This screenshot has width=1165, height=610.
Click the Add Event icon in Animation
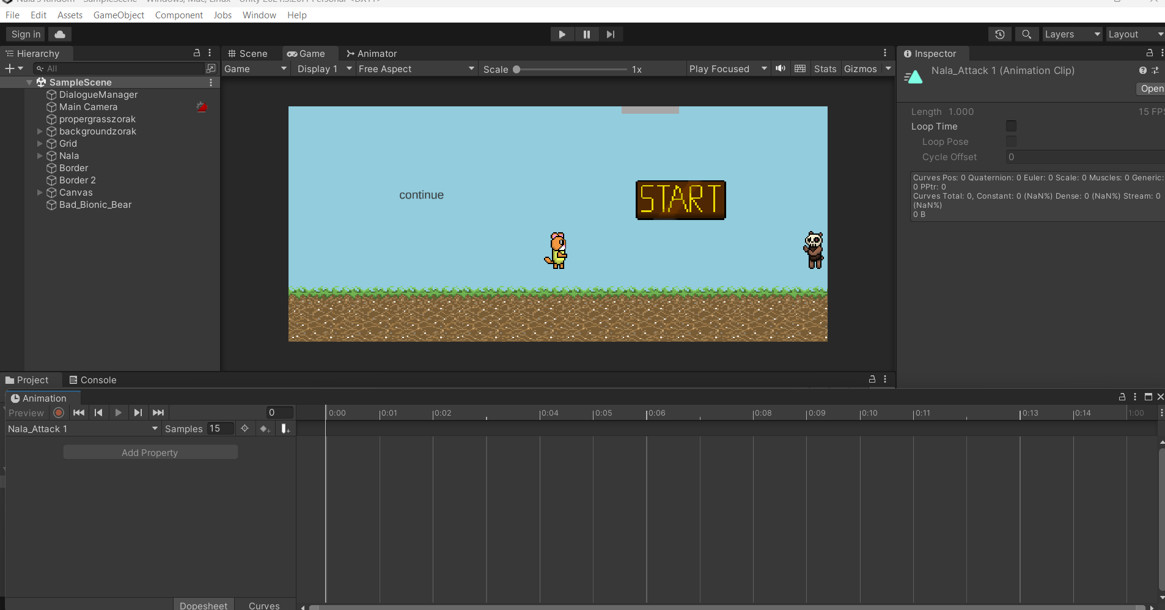point(285,428)
